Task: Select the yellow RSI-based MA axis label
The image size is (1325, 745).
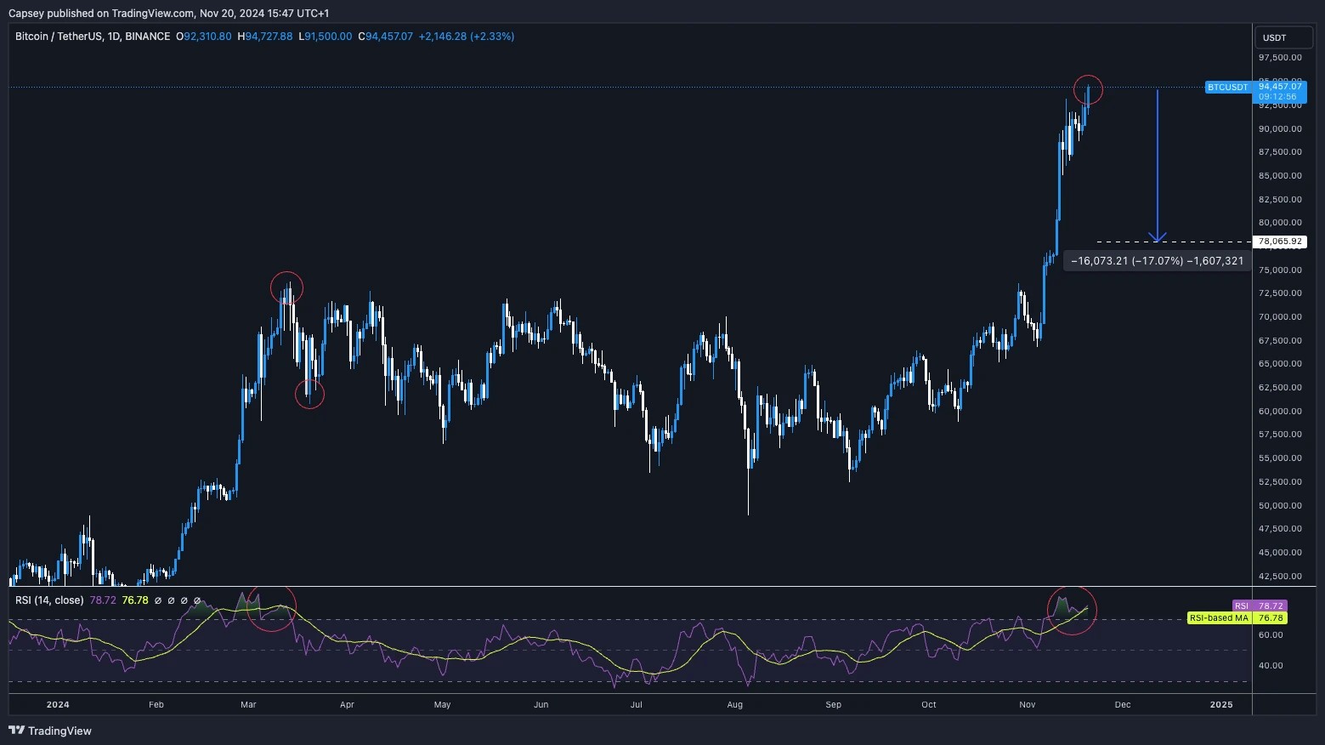Action: [1216, 618]
